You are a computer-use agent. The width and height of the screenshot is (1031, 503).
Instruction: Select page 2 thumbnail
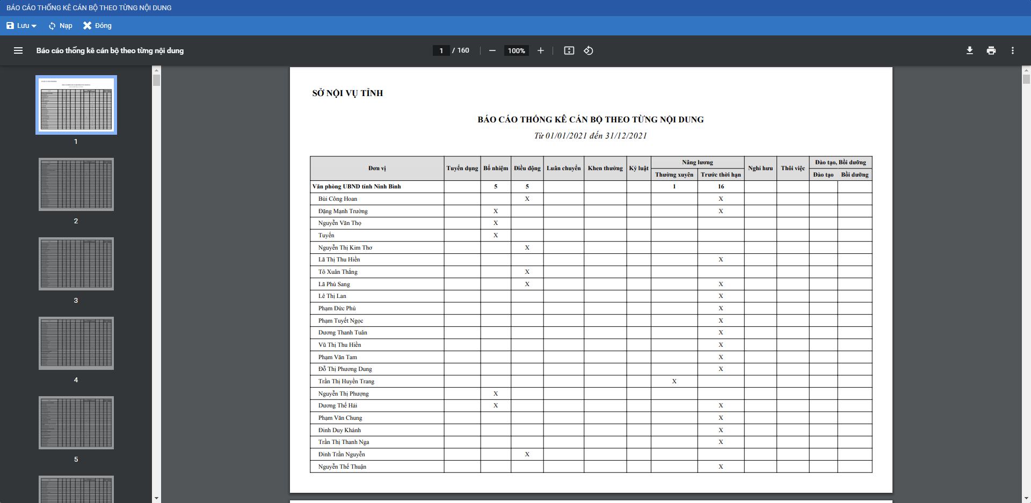[x=76, y=184]
